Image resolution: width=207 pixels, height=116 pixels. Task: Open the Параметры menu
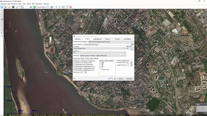coord(39,4)
